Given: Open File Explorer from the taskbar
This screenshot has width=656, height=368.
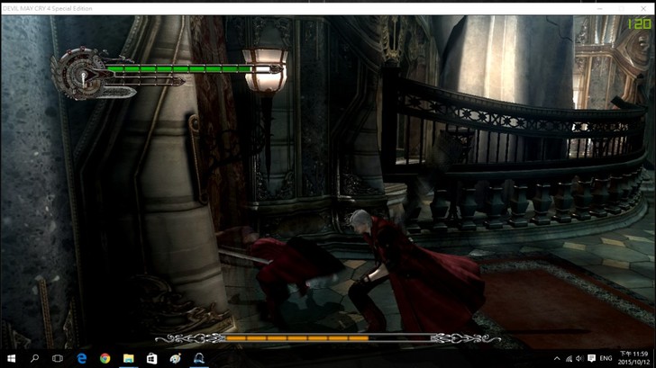Looking at the screenshot, I should (x=129, y=358).
